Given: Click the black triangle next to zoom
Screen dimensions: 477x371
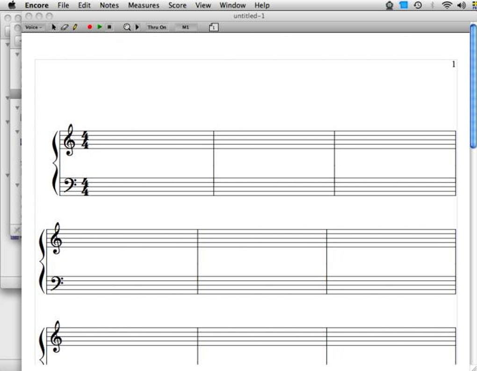Looking at the screenshot, I should (x=137, y=27).
